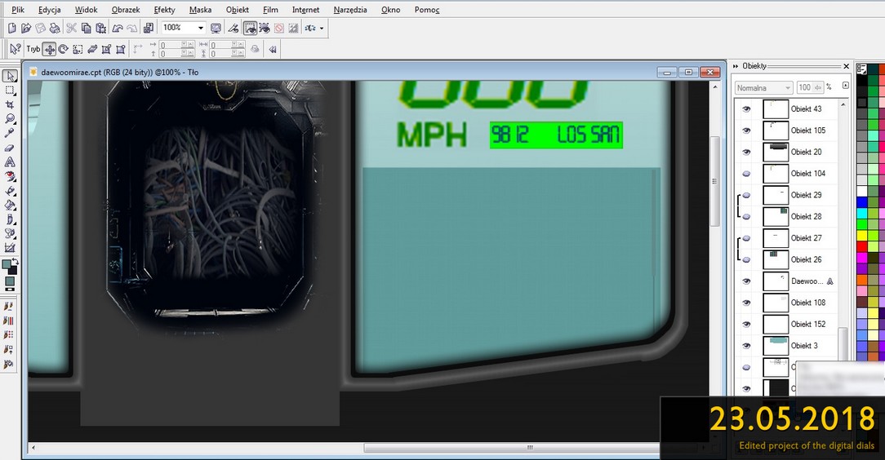This screenshot has width=885, height=460.
Task: Select the Obiekt 152 layer
Action: tap(789, 324)
